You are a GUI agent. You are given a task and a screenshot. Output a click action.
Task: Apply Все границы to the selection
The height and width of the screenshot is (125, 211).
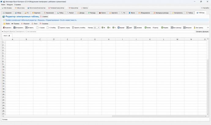176,28
